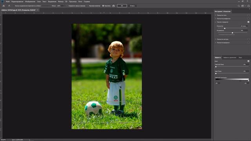Click the 'Отмена' cancel button
This screenshot has width=251, height=141.
[x=132, y=6]
